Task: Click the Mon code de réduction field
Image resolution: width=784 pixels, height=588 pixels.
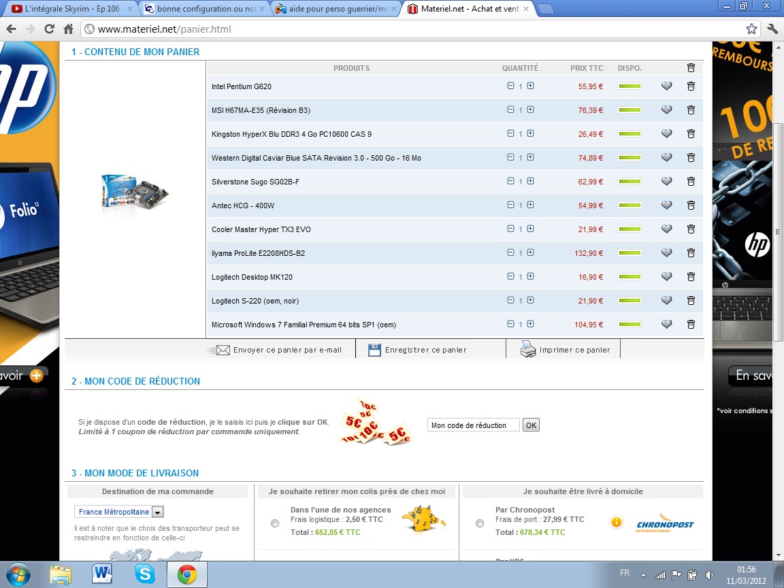Action: tap(473, 425)
